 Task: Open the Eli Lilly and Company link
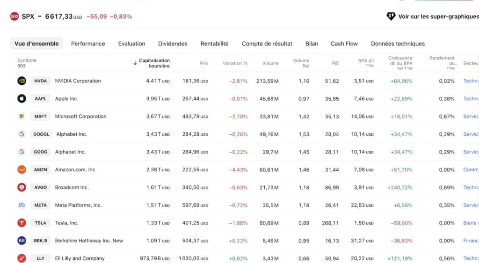click(80, 258)
